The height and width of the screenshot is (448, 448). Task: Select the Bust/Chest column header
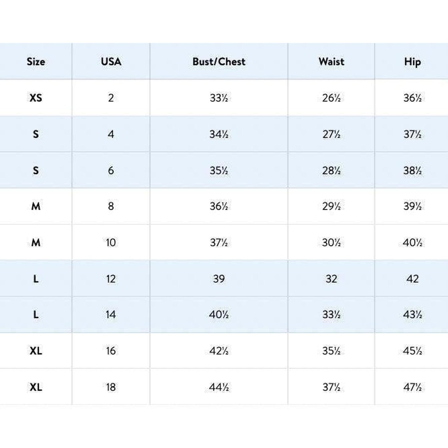(219, 62)
